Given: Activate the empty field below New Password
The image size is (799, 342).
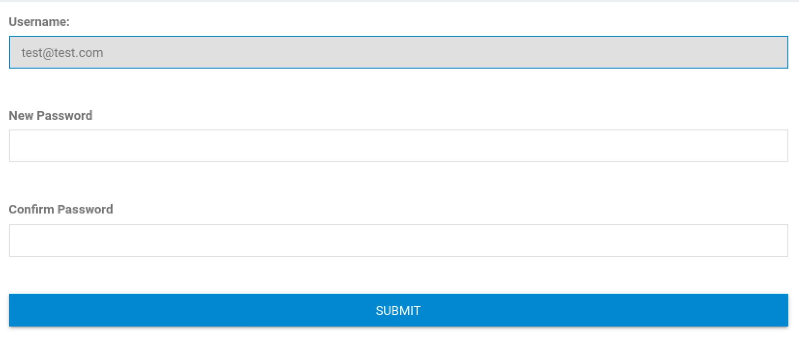Looking at the screenshot, I should click(x=398, y=146).
